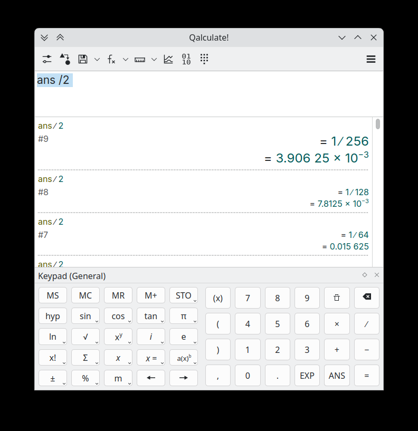Click the division / key
This screenshot has width=418, height=431.
[367, 324]
